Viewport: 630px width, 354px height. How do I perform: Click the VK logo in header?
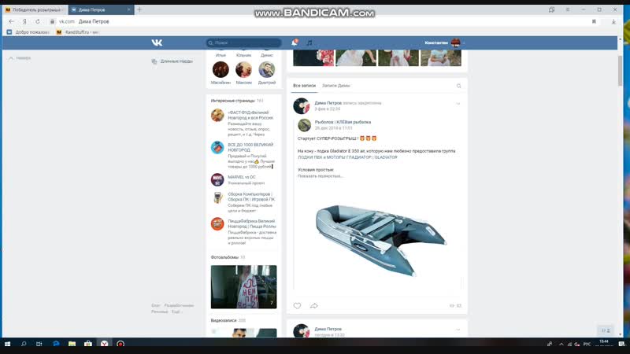pyautogui.click(x=157, y=42)
